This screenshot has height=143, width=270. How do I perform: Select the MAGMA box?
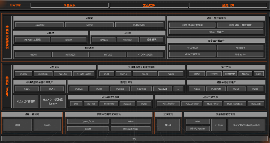(x=245, y=74)
